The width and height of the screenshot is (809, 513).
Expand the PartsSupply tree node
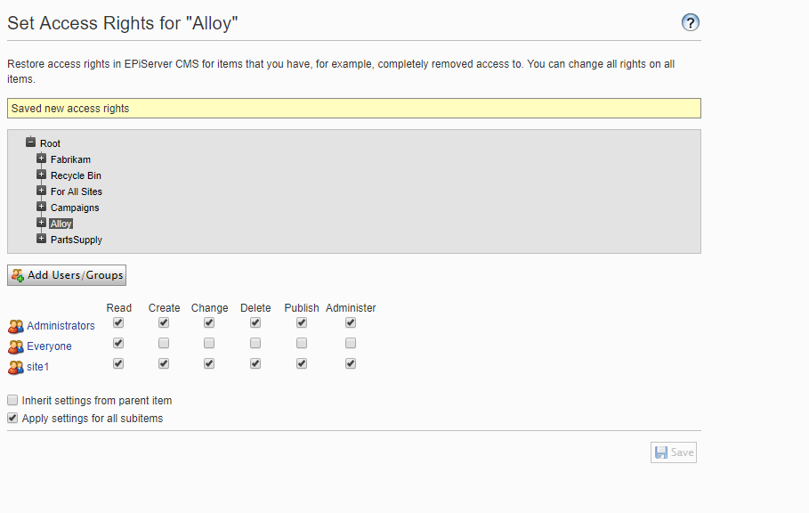point(41,239)
